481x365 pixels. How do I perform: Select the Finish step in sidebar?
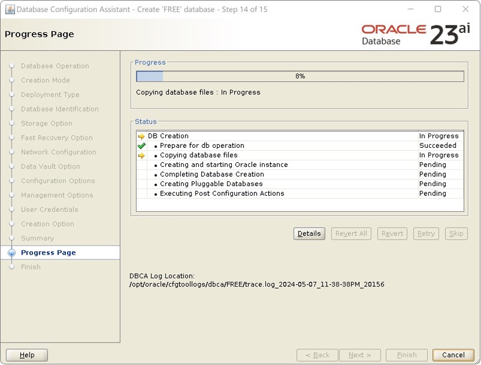(31, 267)
